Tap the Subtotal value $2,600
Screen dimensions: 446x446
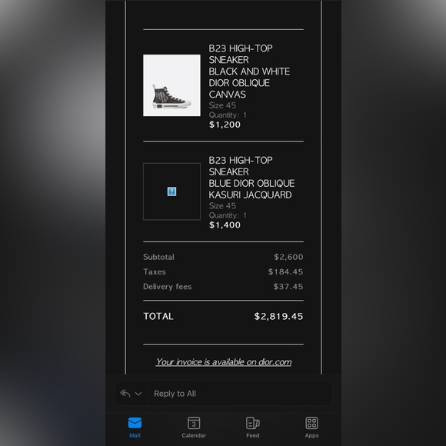(x=288, y=257)
